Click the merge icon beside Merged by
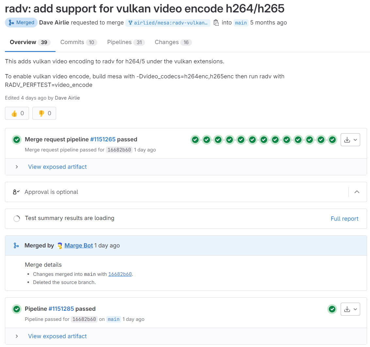 16,245
